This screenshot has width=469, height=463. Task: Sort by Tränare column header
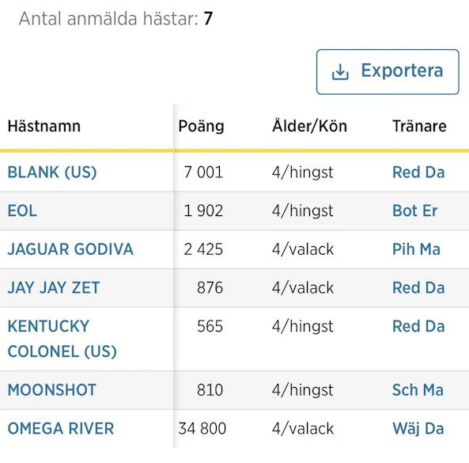[x=419, y=126]
